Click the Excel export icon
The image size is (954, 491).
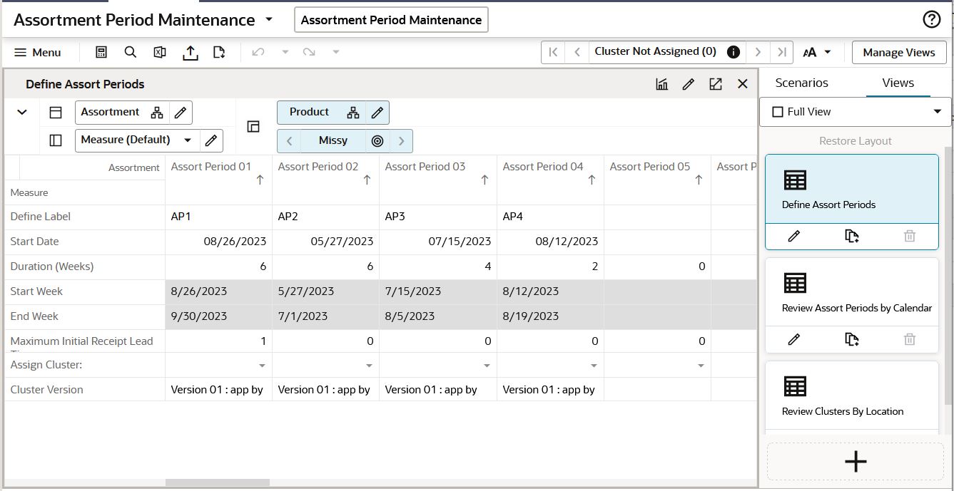click(160, 52)
